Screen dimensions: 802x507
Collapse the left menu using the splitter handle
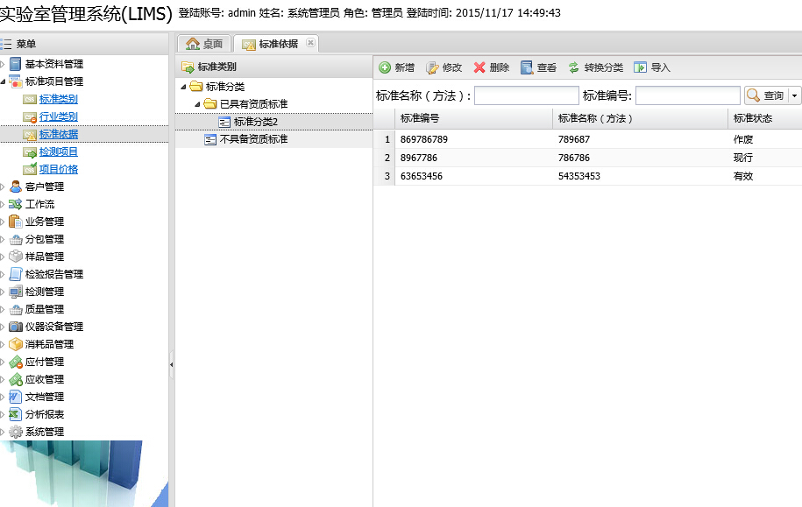pos(172,363)
